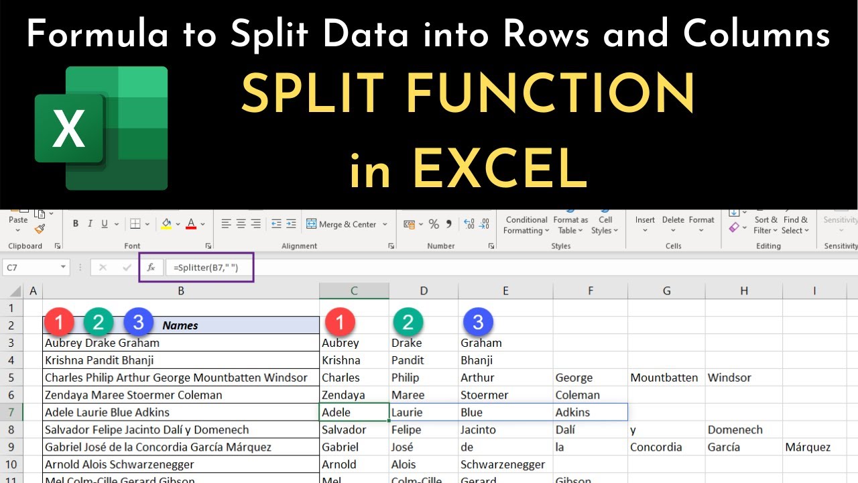Open Cell Styles gallery
Image resolution: width=858 pixels, height=483 pixels.
605,225
